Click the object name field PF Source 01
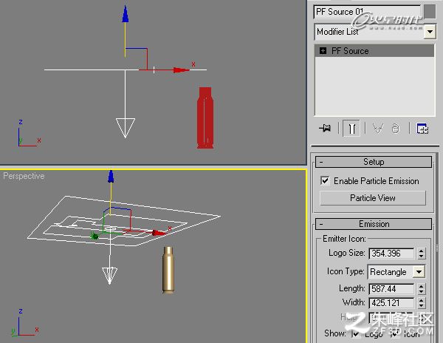 pyautogui.click(x=367, y=12)
